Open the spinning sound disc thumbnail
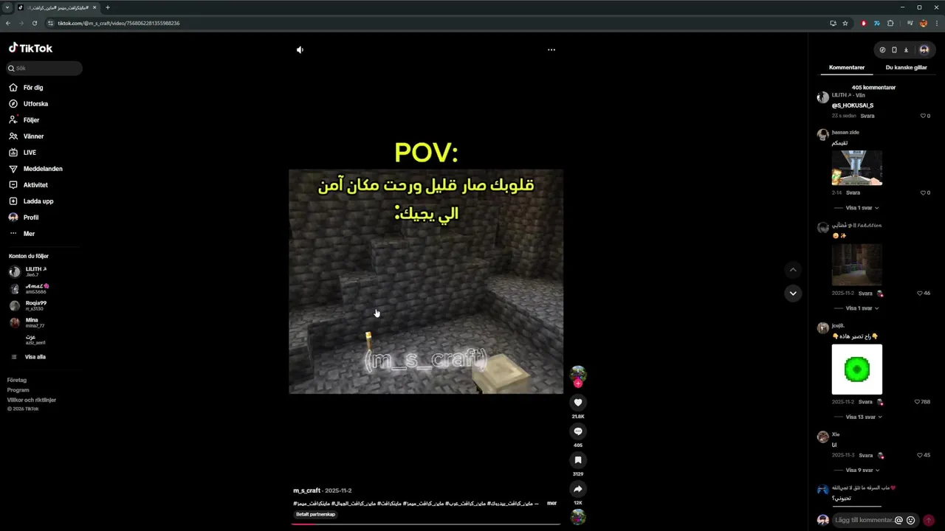Image resolution: width=945 pixels, height=531 pixels. tap(578, 517)
